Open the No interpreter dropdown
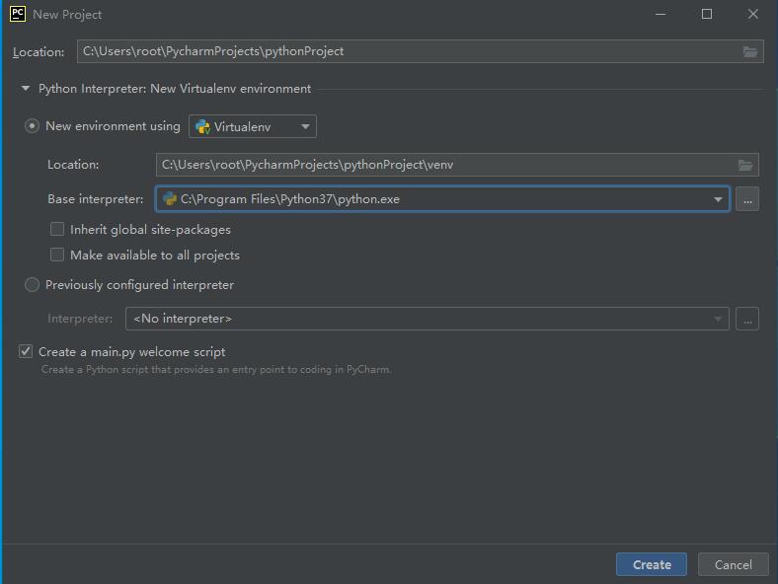The width and height of the screenshot is (778, 584). pos(427,319)
